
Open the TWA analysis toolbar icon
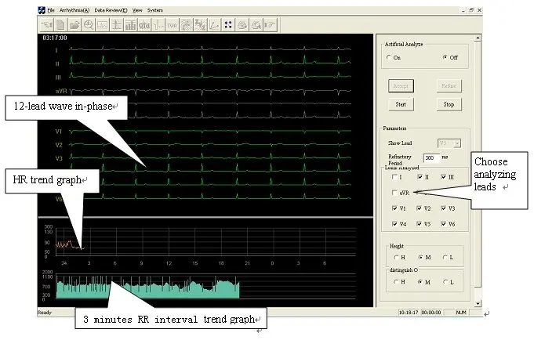173,25
